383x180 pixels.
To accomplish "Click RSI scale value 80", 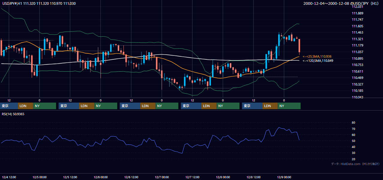I will tap(353, 123).
